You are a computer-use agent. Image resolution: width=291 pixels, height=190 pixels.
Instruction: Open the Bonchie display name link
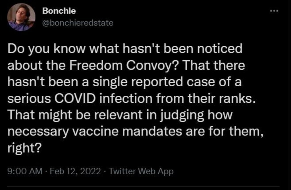[59, 11]
